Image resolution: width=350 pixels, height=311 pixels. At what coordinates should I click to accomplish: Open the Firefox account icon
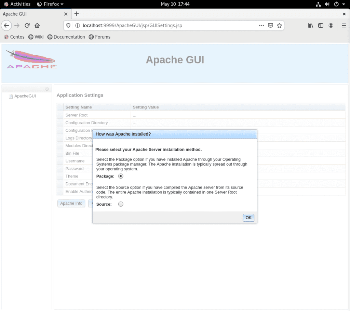[331, 25]
